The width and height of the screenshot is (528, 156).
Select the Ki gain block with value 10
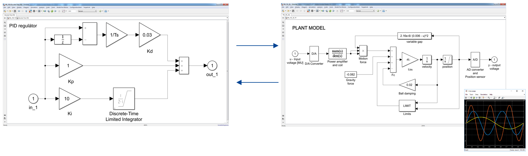coord(70,99)
